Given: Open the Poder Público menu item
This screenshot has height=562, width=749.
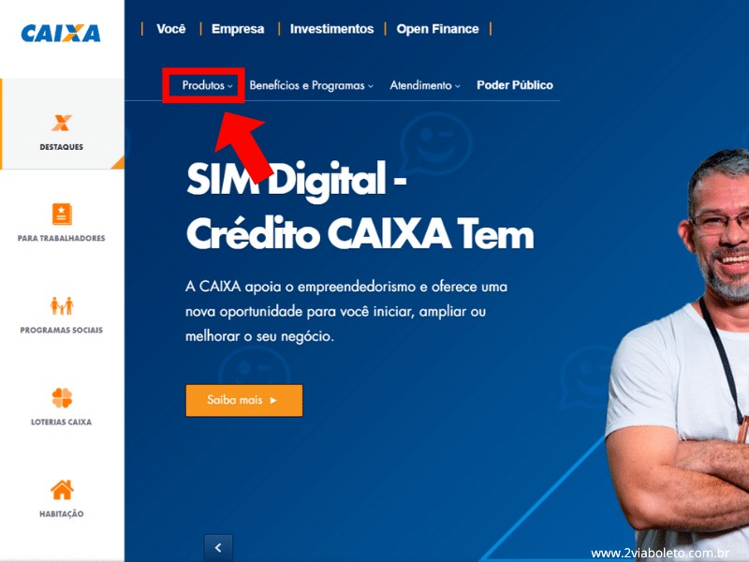Looking at the screenshot, I should 514,85.
